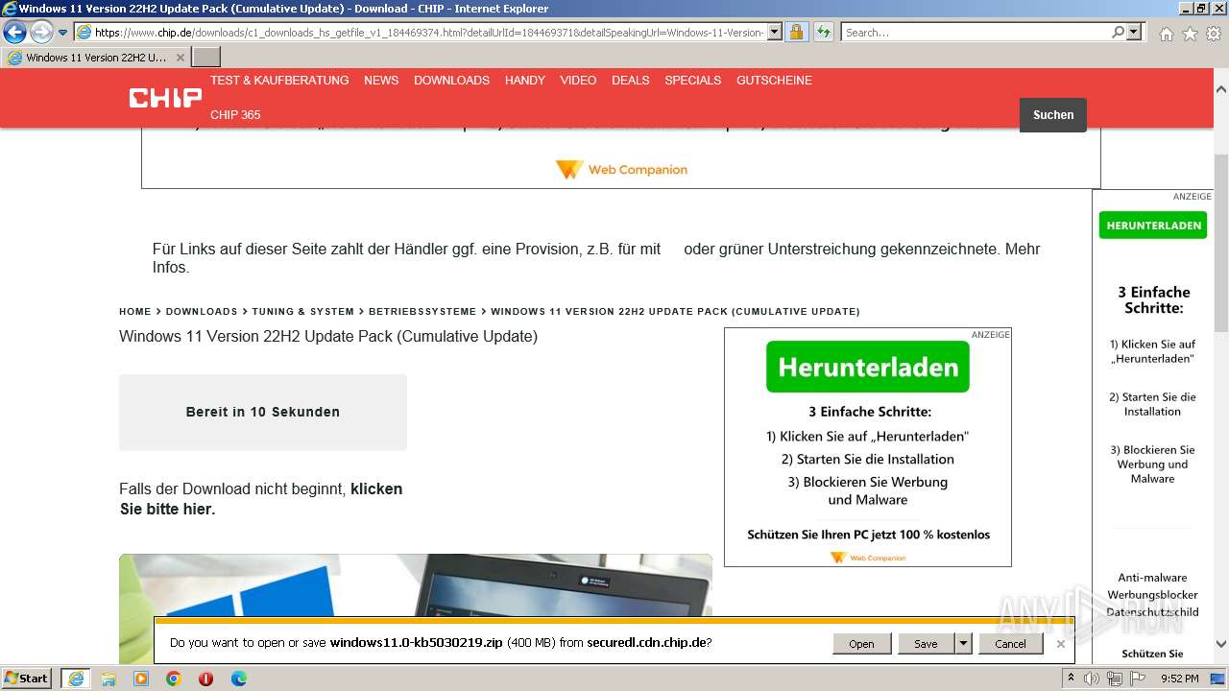The width and height of the screenshot is (1229, 691).
Task: Click the network tray icon
Action: [1115, 679]
